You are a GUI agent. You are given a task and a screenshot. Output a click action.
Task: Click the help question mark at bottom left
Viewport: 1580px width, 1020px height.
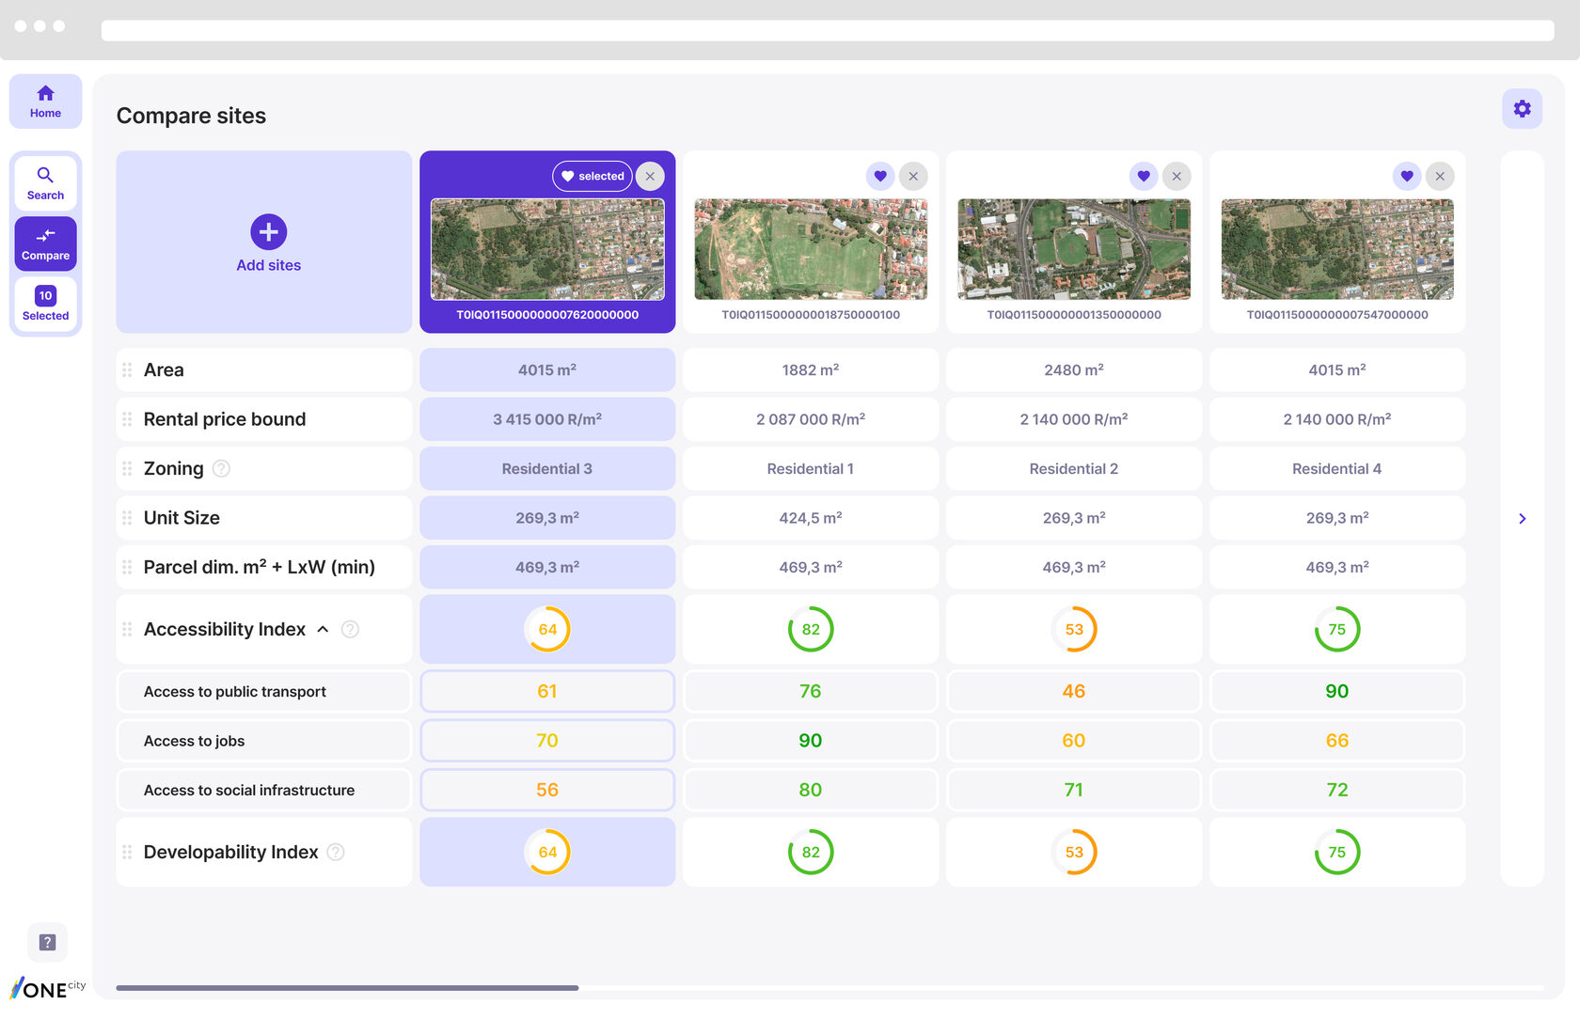click(47, 942)
